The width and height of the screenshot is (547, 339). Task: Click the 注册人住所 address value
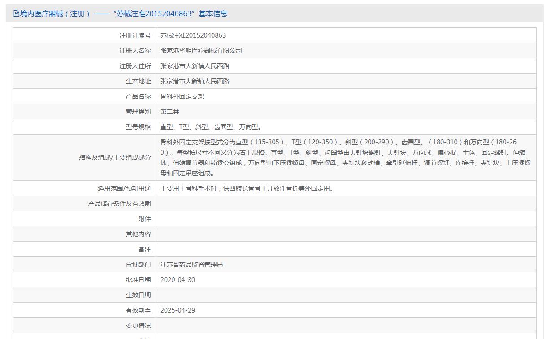tap(195, 66)
